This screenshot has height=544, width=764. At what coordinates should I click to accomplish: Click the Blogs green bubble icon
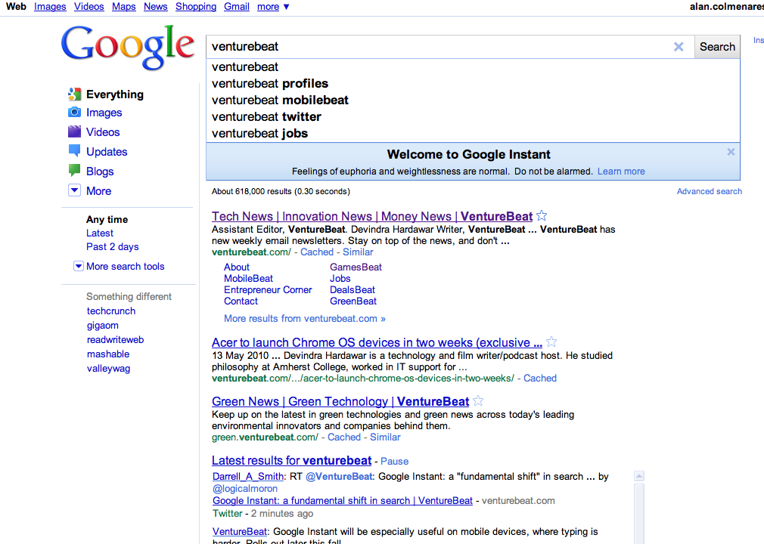click(x=74, y=171)
